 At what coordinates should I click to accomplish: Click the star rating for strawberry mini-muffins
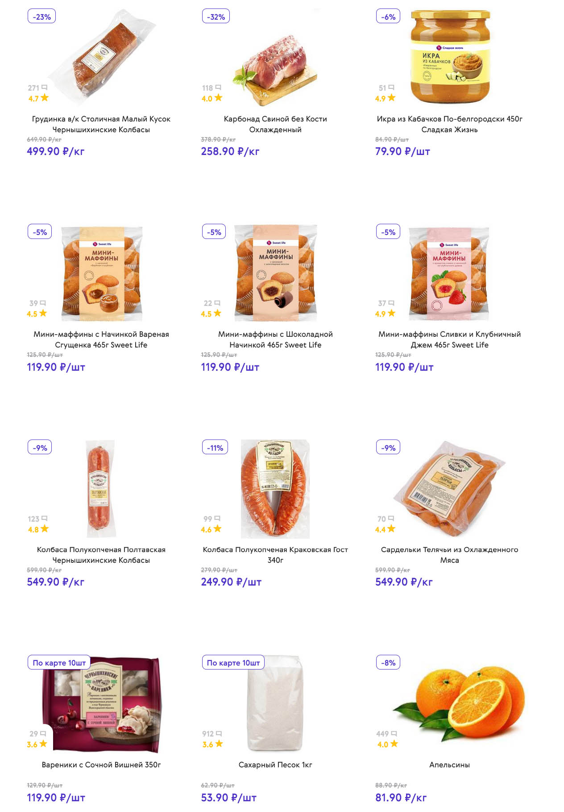click(x=391, y=313)
